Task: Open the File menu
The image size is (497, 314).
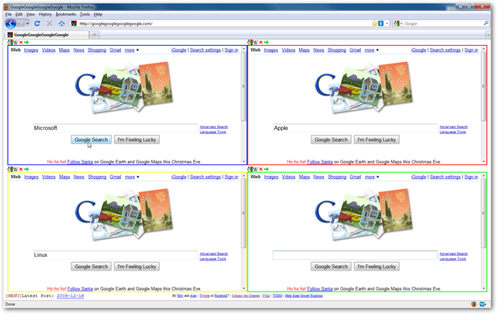Action: (x=9, y=14)
